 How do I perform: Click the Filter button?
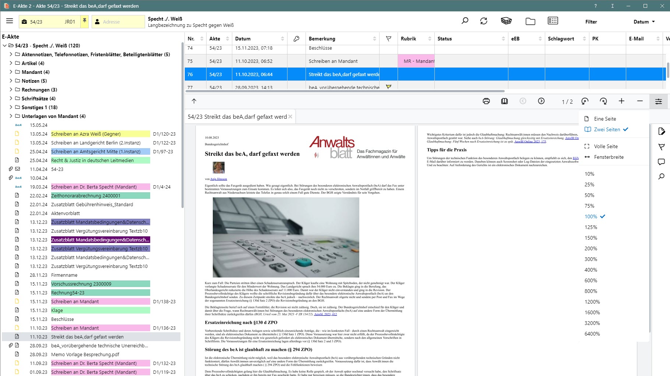[591, 22]
